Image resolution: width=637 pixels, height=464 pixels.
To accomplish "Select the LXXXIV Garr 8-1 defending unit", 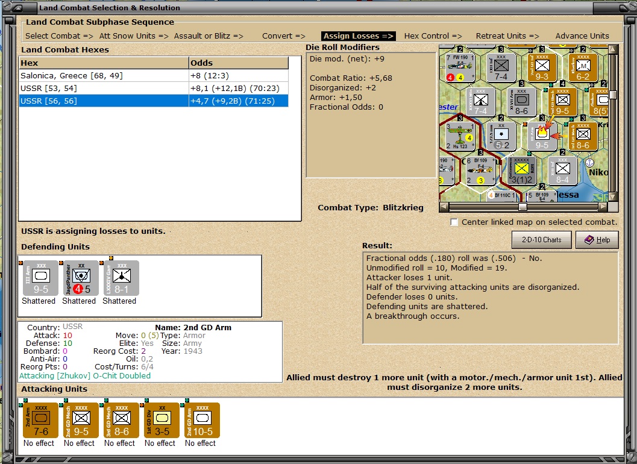I will coord(121,278).
